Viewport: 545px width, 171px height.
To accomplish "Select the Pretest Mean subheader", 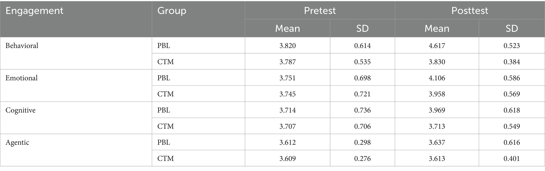I will coord(287,28).
